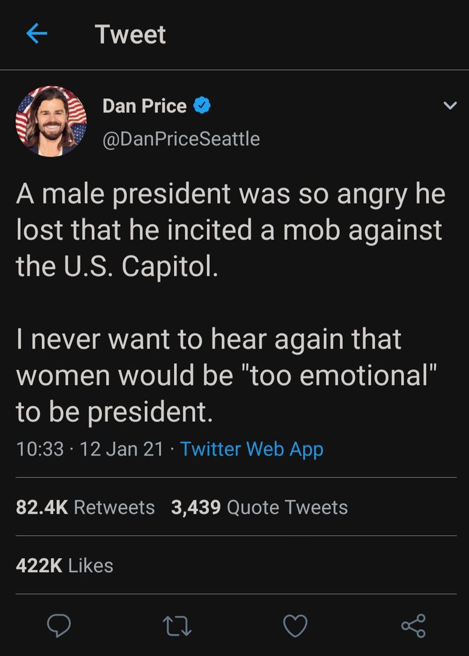View the 82.4K Retweets list
The image size is (469, 656).
click(x=85, y=507)
